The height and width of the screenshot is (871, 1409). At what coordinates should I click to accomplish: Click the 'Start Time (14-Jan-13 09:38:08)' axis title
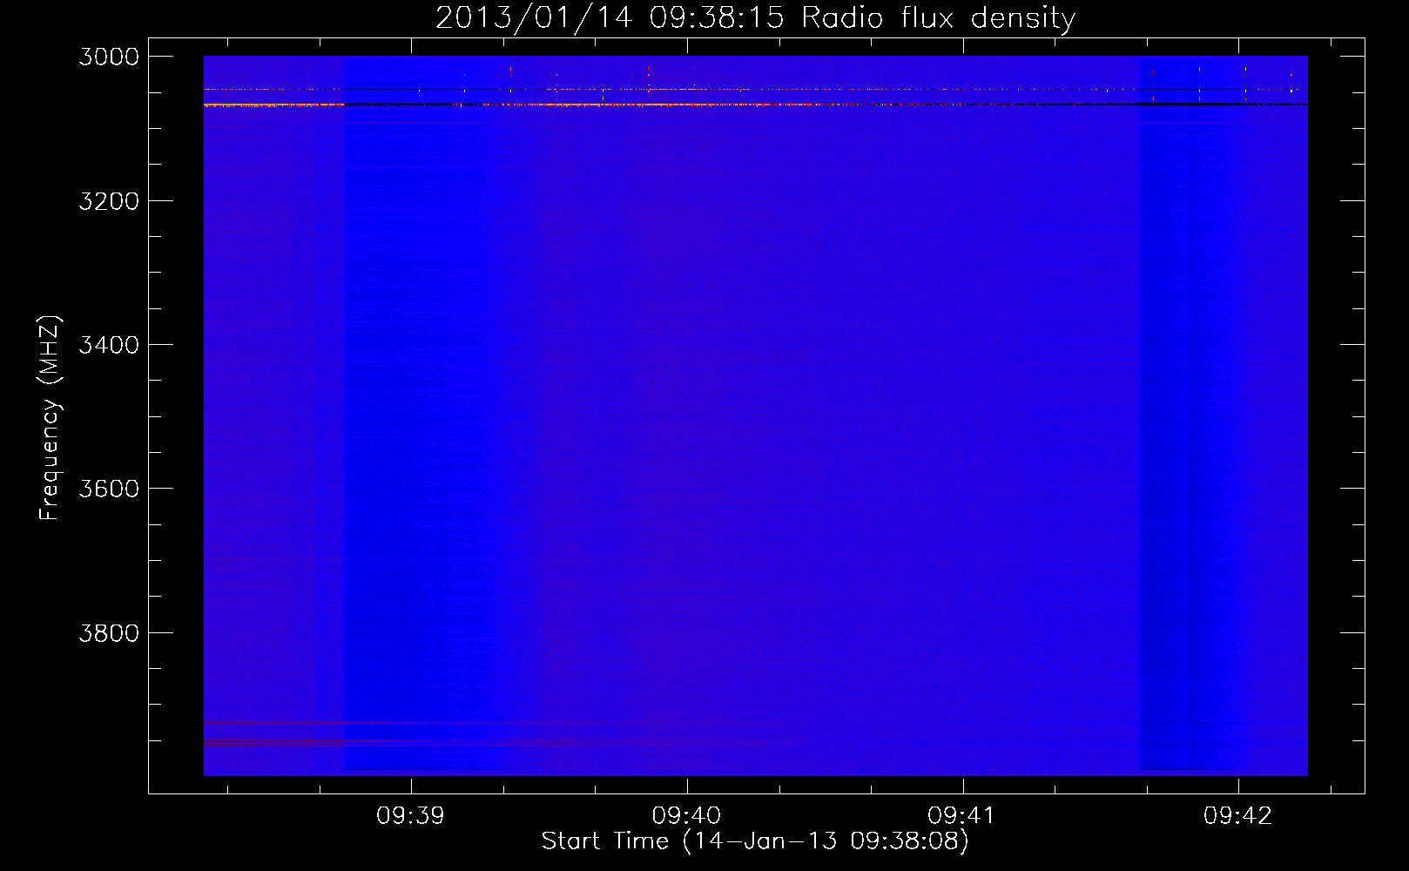755,841
